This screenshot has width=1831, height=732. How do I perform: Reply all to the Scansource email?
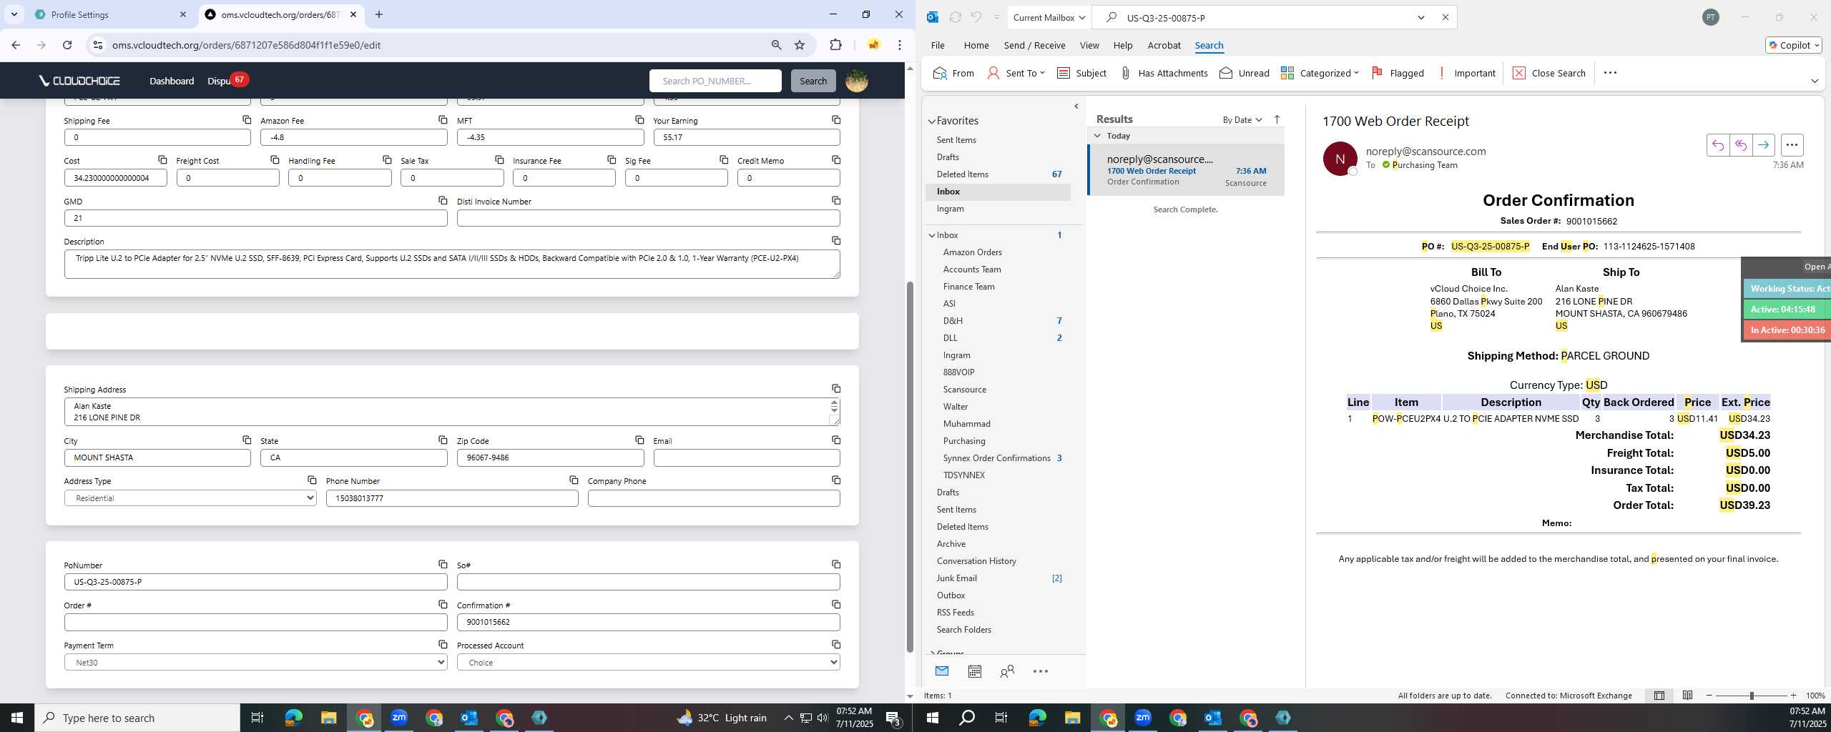tap(1741, 145)
